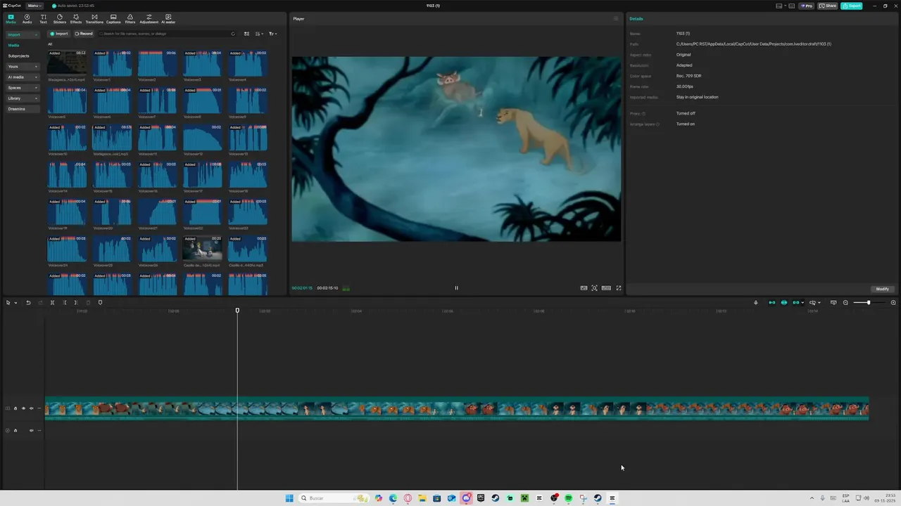The image size is (901, 506).
Task: Add a marker on the timeline
Action: tap(100, 303)
